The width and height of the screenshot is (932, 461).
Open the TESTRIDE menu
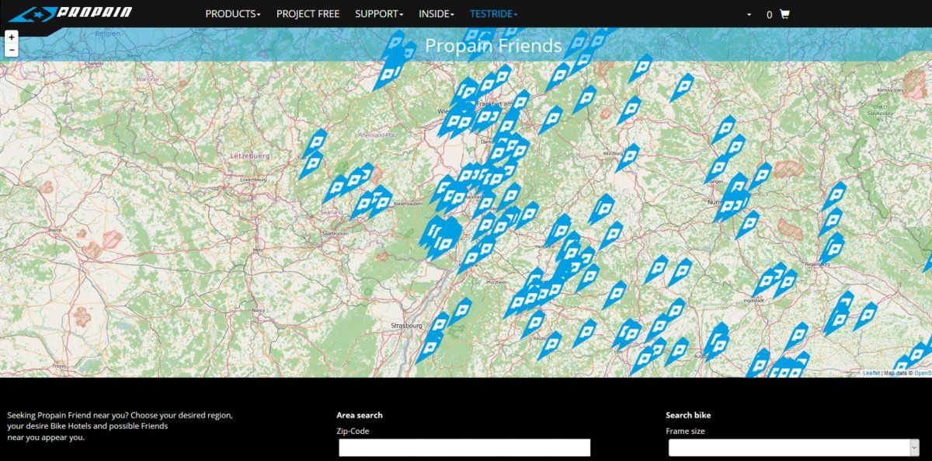[x=493, y=14]
